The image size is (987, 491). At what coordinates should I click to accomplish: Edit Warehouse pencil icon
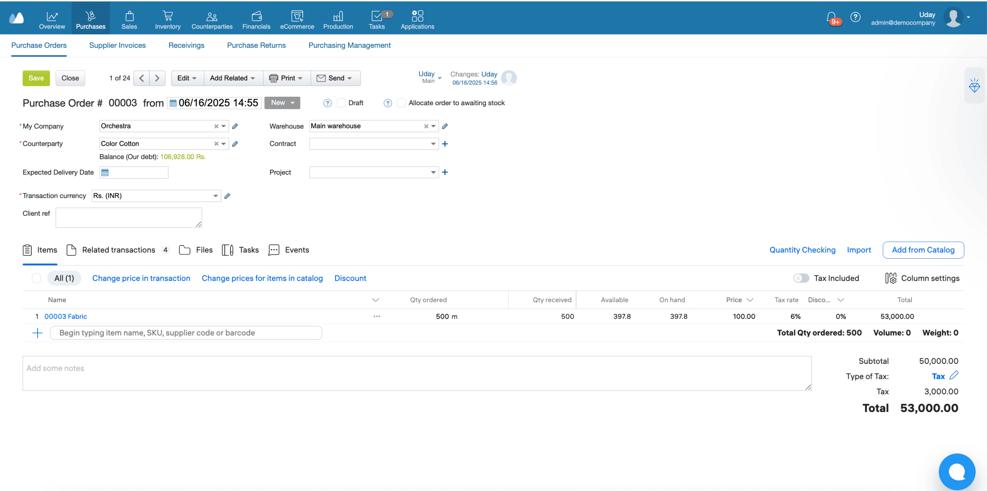tap(445, 126)
